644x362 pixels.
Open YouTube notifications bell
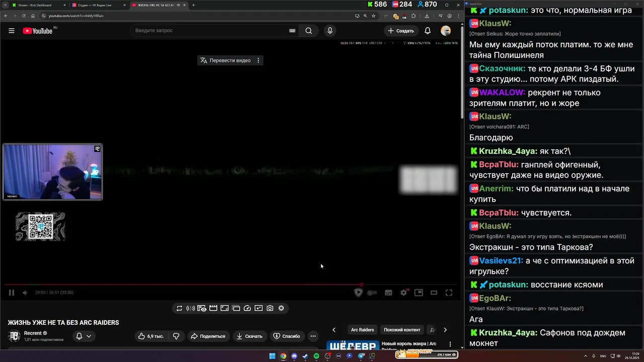pyautogui.click(x=428, y=31)
